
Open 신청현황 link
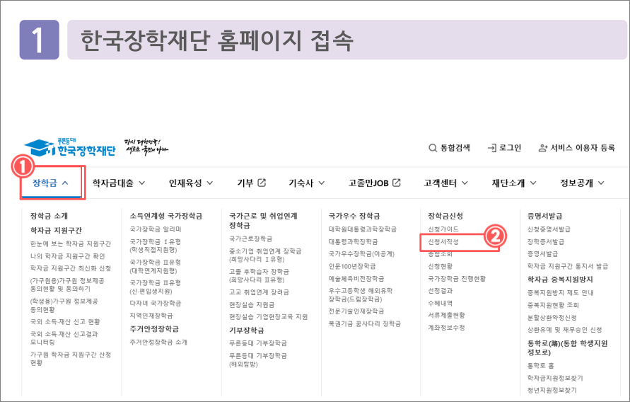click(x=441, y=266)
